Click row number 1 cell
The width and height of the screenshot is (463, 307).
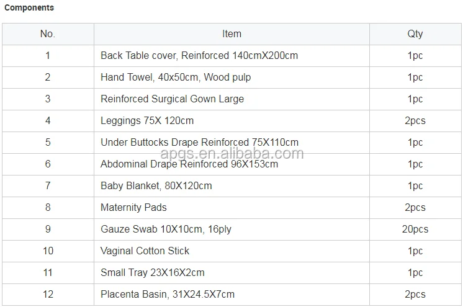(48, 56)
